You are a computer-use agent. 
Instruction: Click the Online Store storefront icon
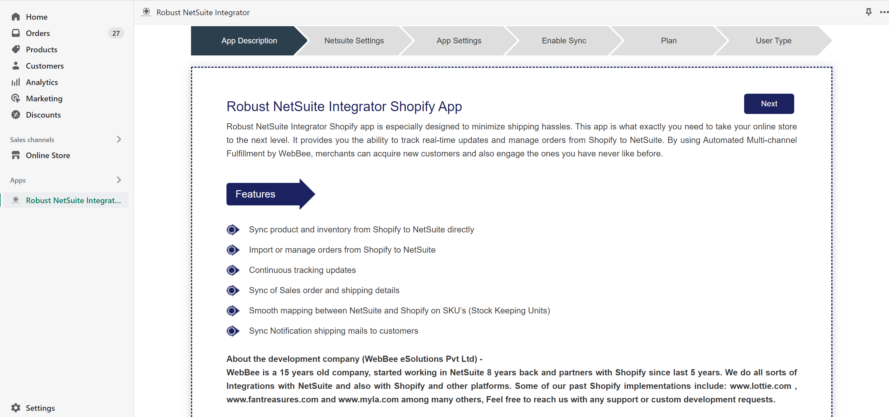tap(16, 155)
